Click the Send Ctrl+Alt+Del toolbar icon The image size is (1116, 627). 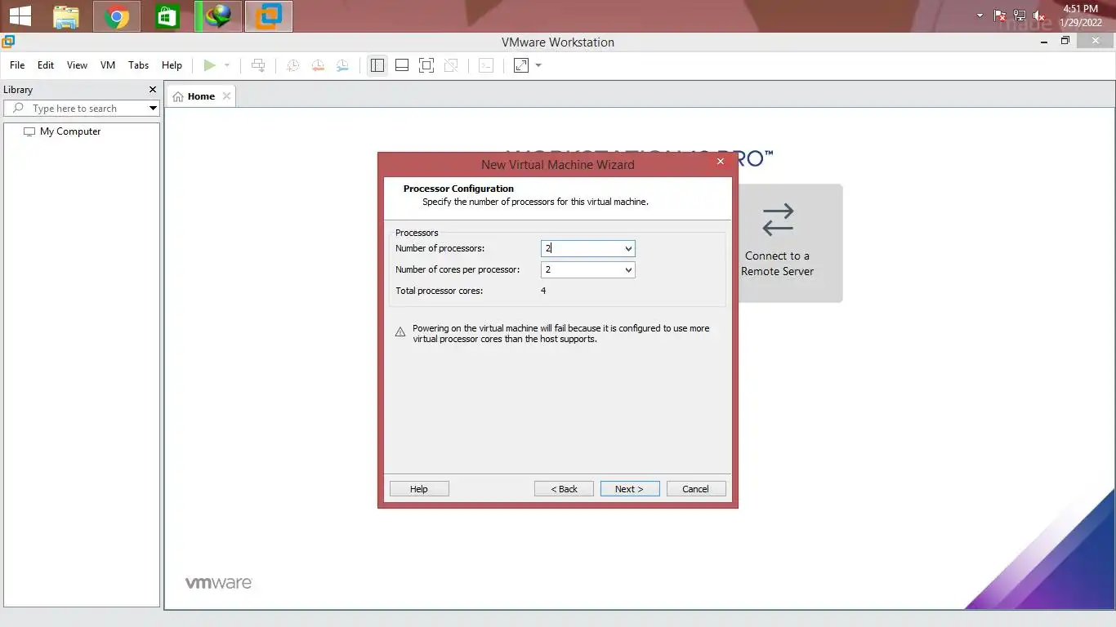[x=258, y=65]
